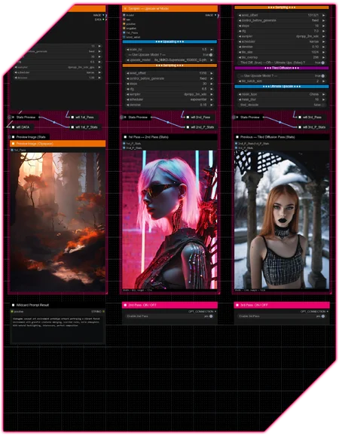Decrease tile_batch_size with the left arrow

[x=240, y=81]
